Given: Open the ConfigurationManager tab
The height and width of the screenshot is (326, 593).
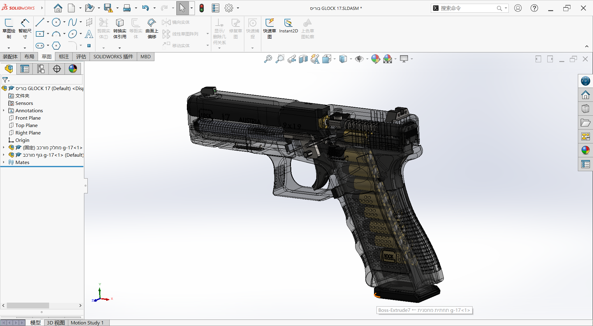Looking at the screenshot, I should click(x=41, y=69).
